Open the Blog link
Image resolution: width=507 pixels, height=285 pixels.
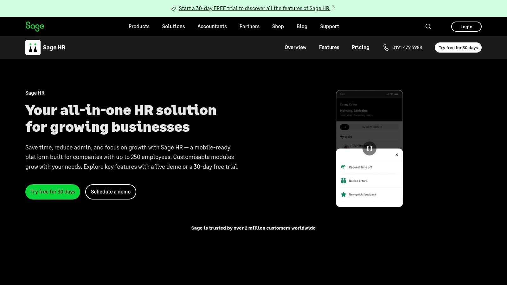click(x=302, y=27)
